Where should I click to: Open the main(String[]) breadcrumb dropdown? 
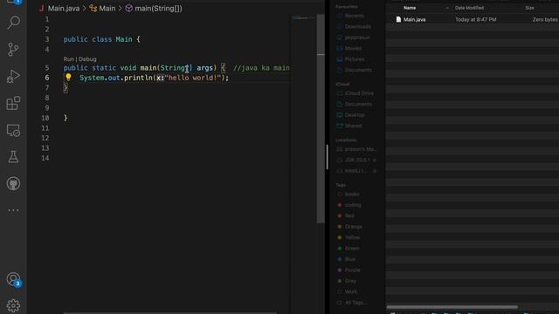click(x=158, y=8)
